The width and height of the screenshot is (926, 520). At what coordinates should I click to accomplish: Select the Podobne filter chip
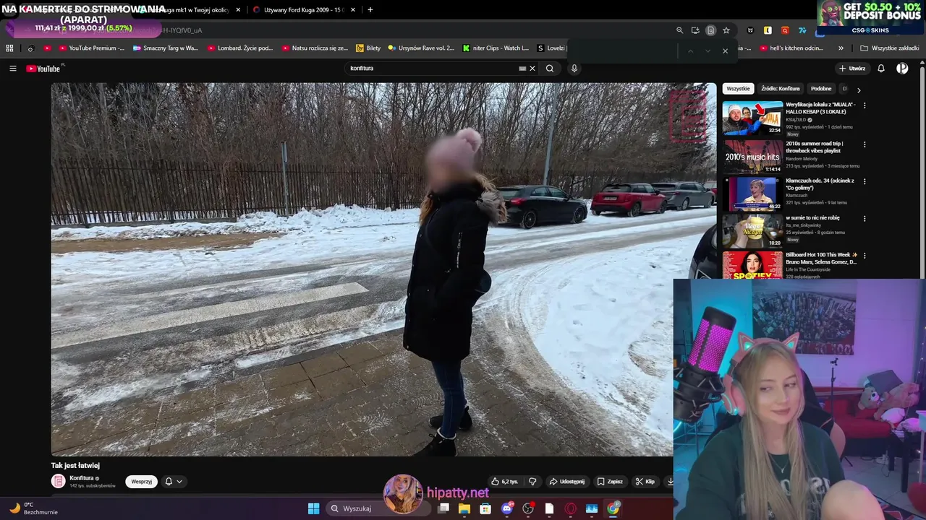point(821,89)
